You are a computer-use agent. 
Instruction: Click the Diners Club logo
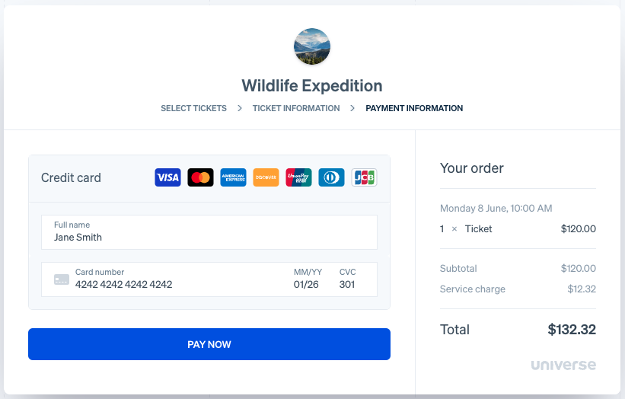click(x=331, y=177)
